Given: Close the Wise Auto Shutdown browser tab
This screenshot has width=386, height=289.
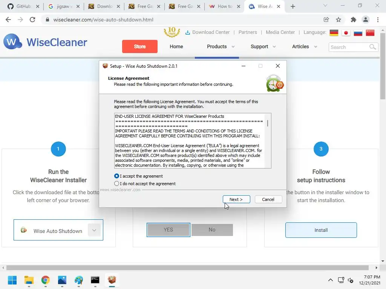Looking at the screenshot, I should coord(279,6).
